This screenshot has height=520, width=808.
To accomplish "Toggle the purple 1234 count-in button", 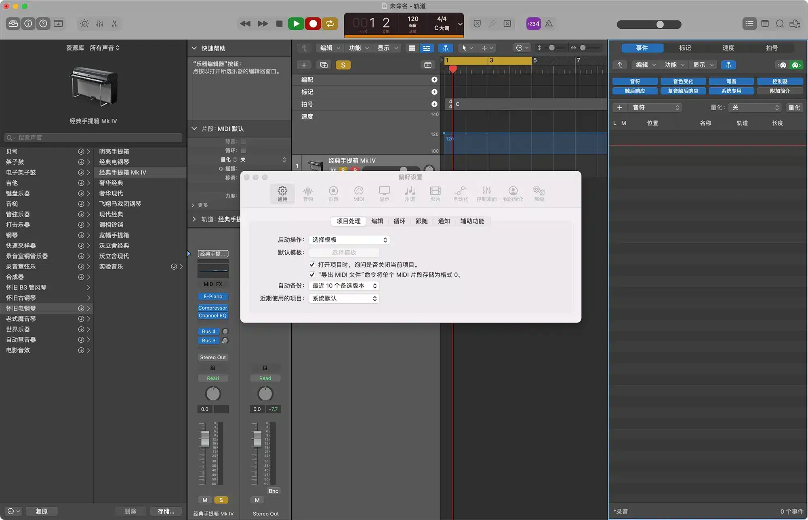I will click(533, 24).
